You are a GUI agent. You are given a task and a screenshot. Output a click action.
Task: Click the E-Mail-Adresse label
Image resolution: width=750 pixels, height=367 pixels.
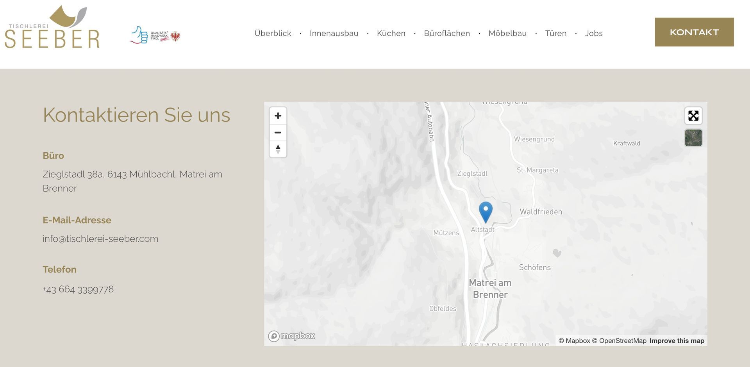pyautogui.click(x=77, y=220)
